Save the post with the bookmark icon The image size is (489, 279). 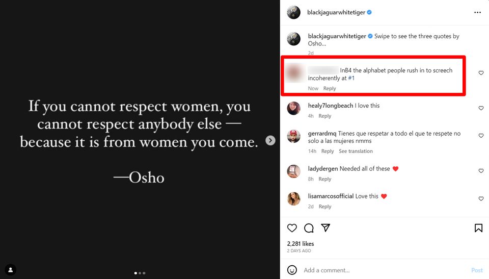click(x=478, y=228)
